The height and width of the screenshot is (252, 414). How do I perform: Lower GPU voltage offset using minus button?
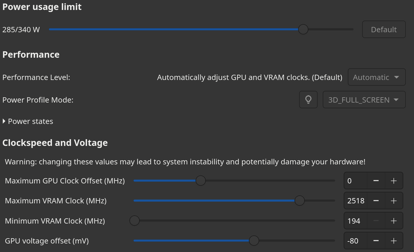pyautogui.click(x=376, y=241)
